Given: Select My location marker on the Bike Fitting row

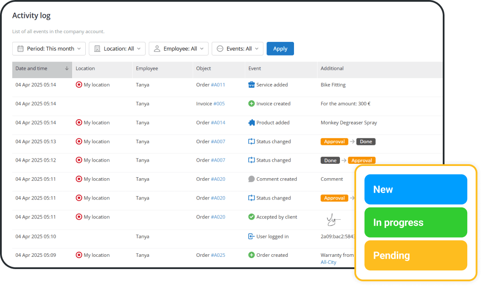Looking at the screenshot, I should click(78, 85).
